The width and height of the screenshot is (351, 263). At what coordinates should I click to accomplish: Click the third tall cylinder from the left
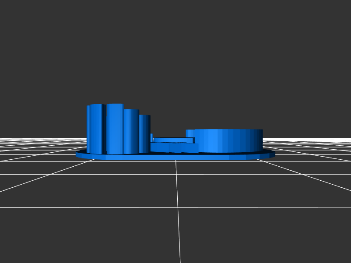(131, 131)
